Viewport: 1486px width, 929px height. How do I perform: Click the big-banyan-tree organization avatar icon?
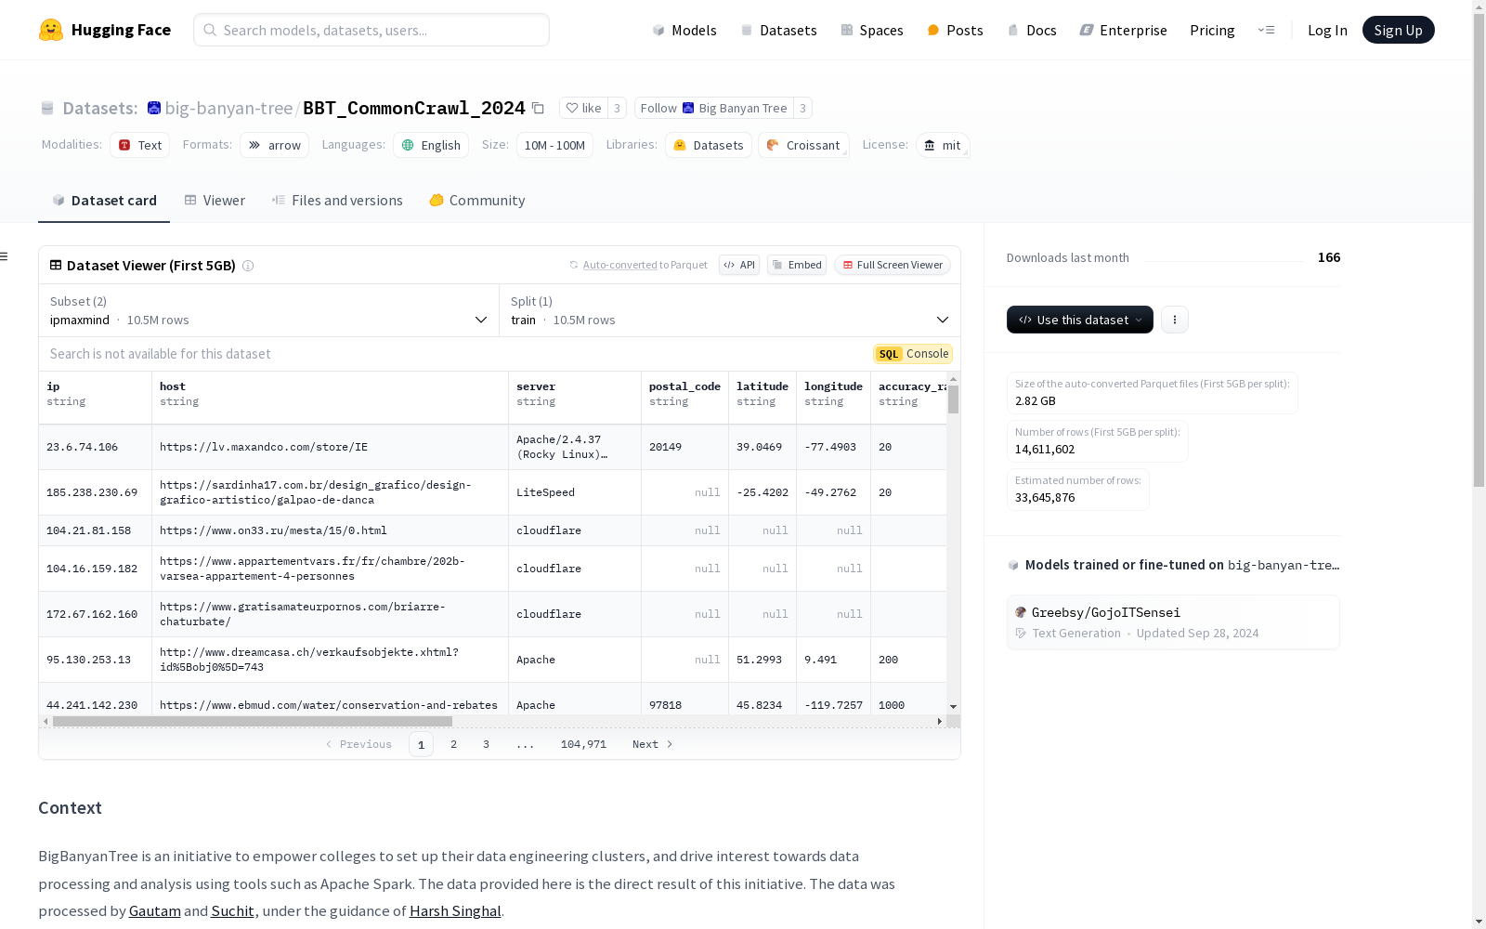click(x=154, y=108)
